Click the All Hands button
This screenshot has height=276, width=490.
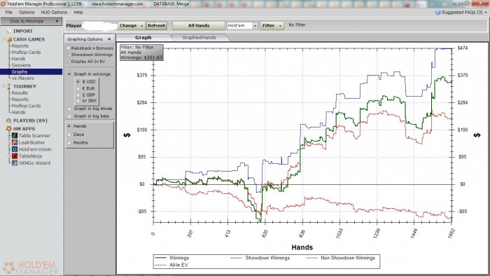(x=199, y=26)
